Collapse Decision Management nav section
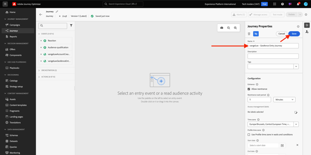311x155 pixels. point(5,44)
